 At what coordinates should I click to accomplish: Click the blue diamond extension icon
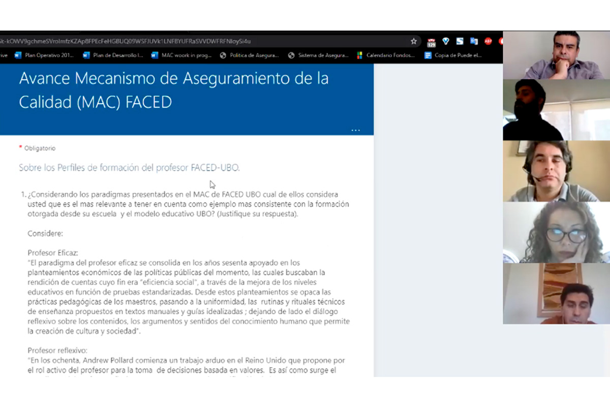(446, 41)
